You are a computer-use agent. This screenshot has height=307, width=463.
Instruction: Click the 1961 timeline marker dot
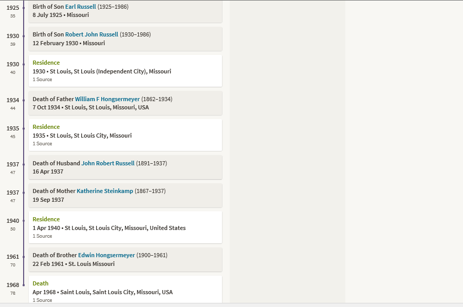(24, 257)
